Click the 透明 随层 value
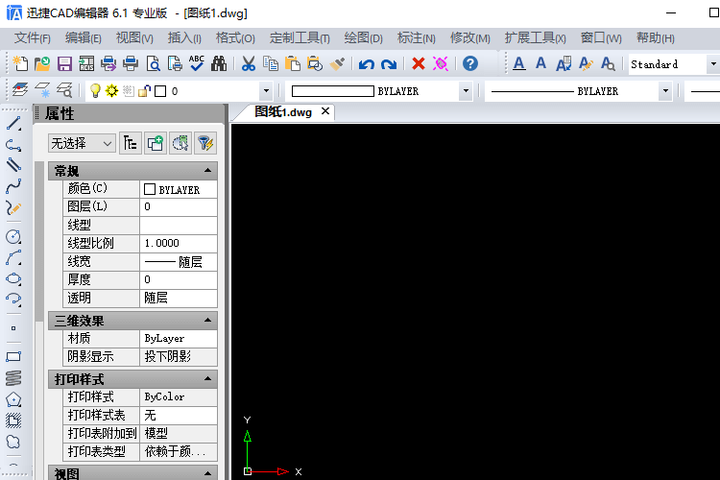 (x=179, y=299)
